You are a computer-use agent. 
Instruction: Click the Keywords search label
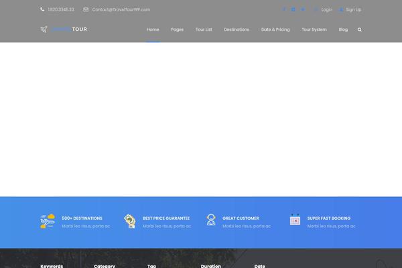52,266
